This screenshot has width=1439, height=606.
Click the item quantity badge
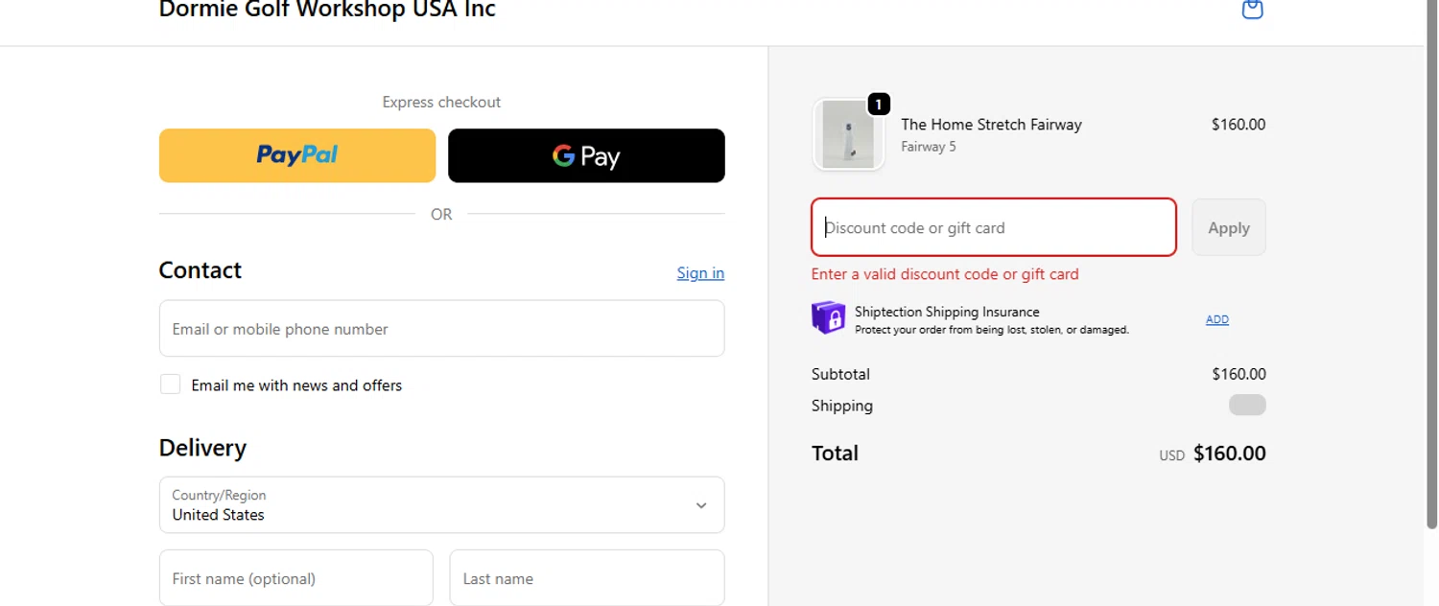[879, 104]
